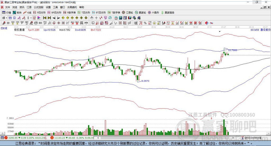Click the infinity loop icon
271x146 pixels.
click(211, 23)
